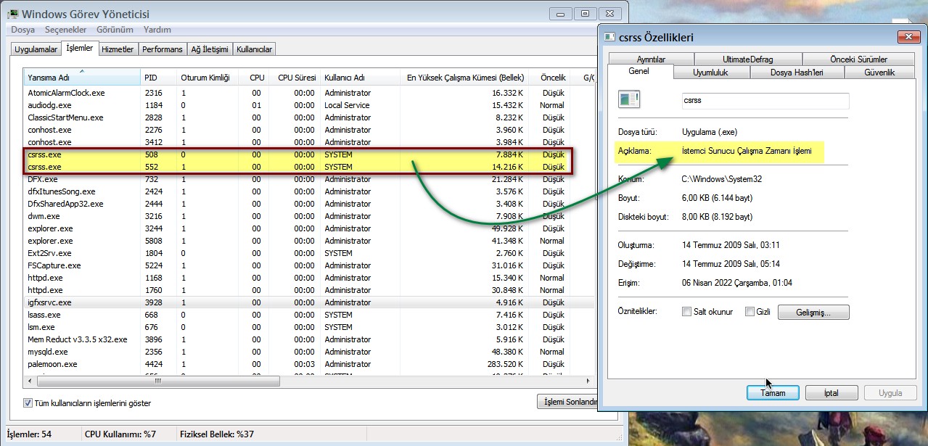
Task: Click the horizontal scrollbar right arrow
Action: point(587,381)
